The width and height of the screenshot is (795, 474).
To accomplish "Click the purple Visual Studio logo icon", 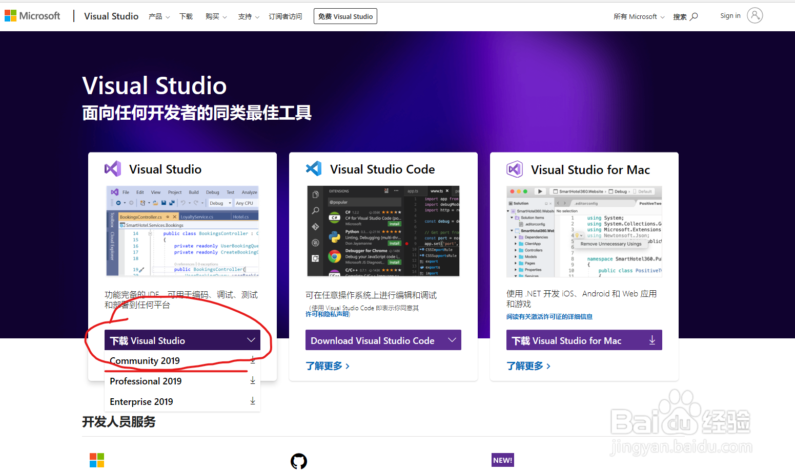I will click(113, 169).
